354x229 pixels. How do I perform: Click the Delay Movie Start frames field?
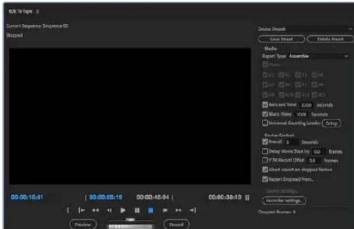pyautogui.click(x=318, y=151)
